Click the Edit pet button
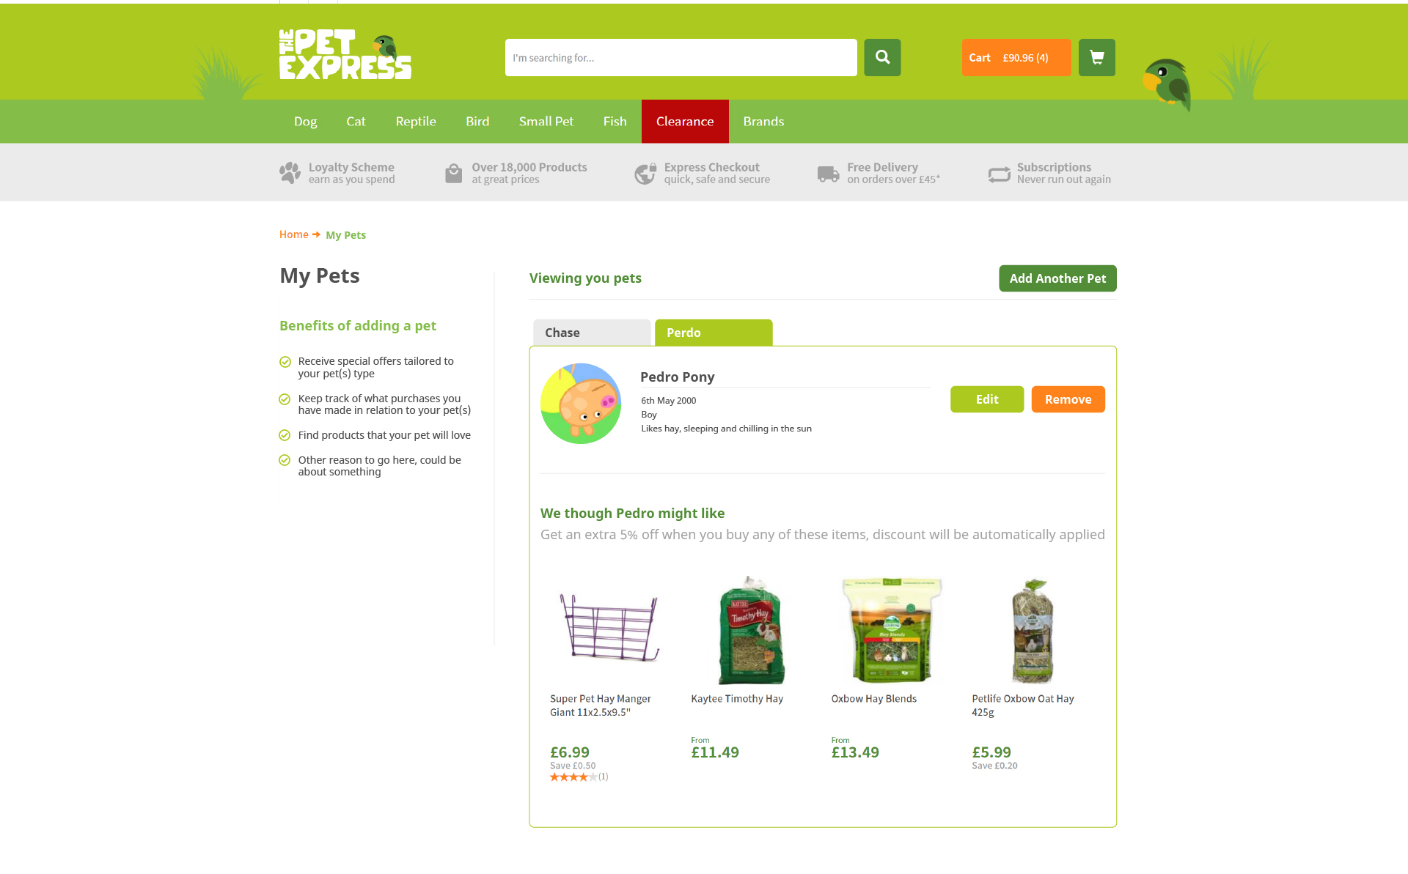Viewport: 1408px width, 874px height. [987, 399]
